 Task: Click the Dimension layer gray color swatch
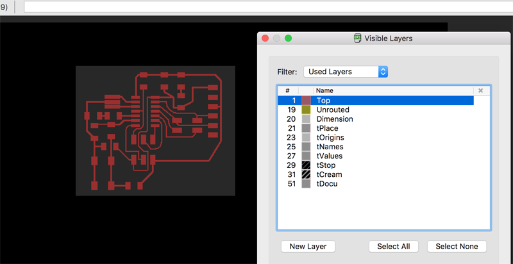(306, 119)
